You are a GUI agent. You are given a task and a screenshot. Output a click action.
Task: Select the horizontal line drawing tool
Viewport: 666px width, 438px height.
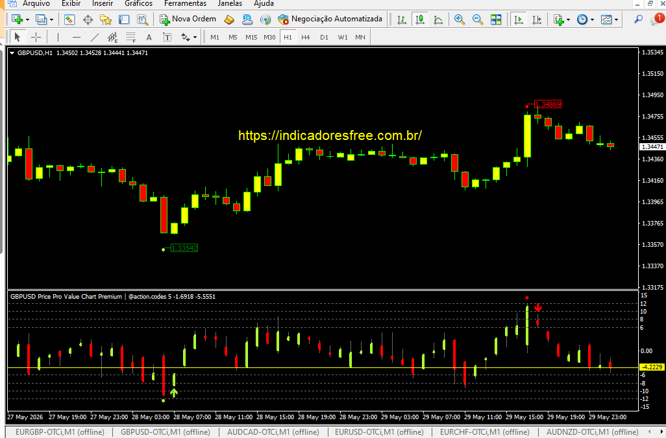tap(77, 38)
